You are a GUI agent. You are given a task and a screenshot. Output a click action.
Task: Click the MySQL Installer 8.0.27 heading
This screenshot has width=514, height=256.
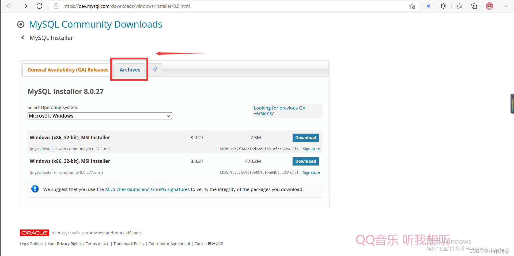point(66,92)
